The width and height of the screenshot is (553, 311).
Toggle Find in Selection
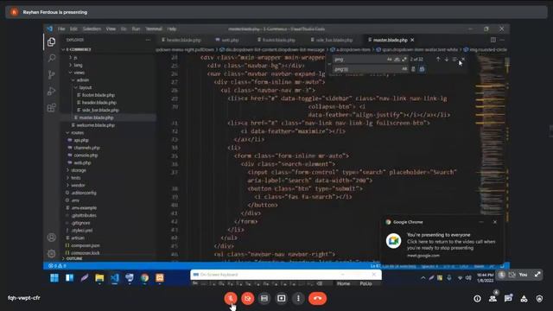coord(454,60)
